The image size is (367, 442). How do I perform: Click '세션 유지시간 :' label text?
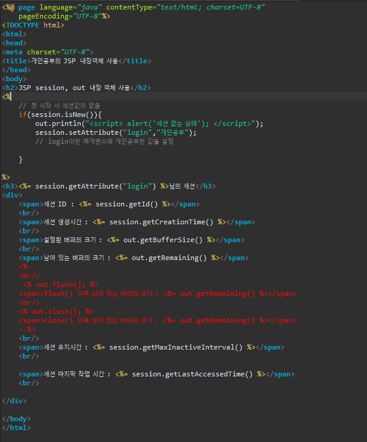coord(66,347)
